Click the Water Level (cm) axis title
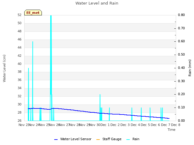Viewport: 194px width, 145px height. point(4,68)
